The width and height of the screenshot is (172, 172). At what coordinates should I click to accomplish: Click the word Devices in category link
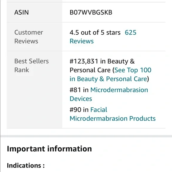[81, 99]
